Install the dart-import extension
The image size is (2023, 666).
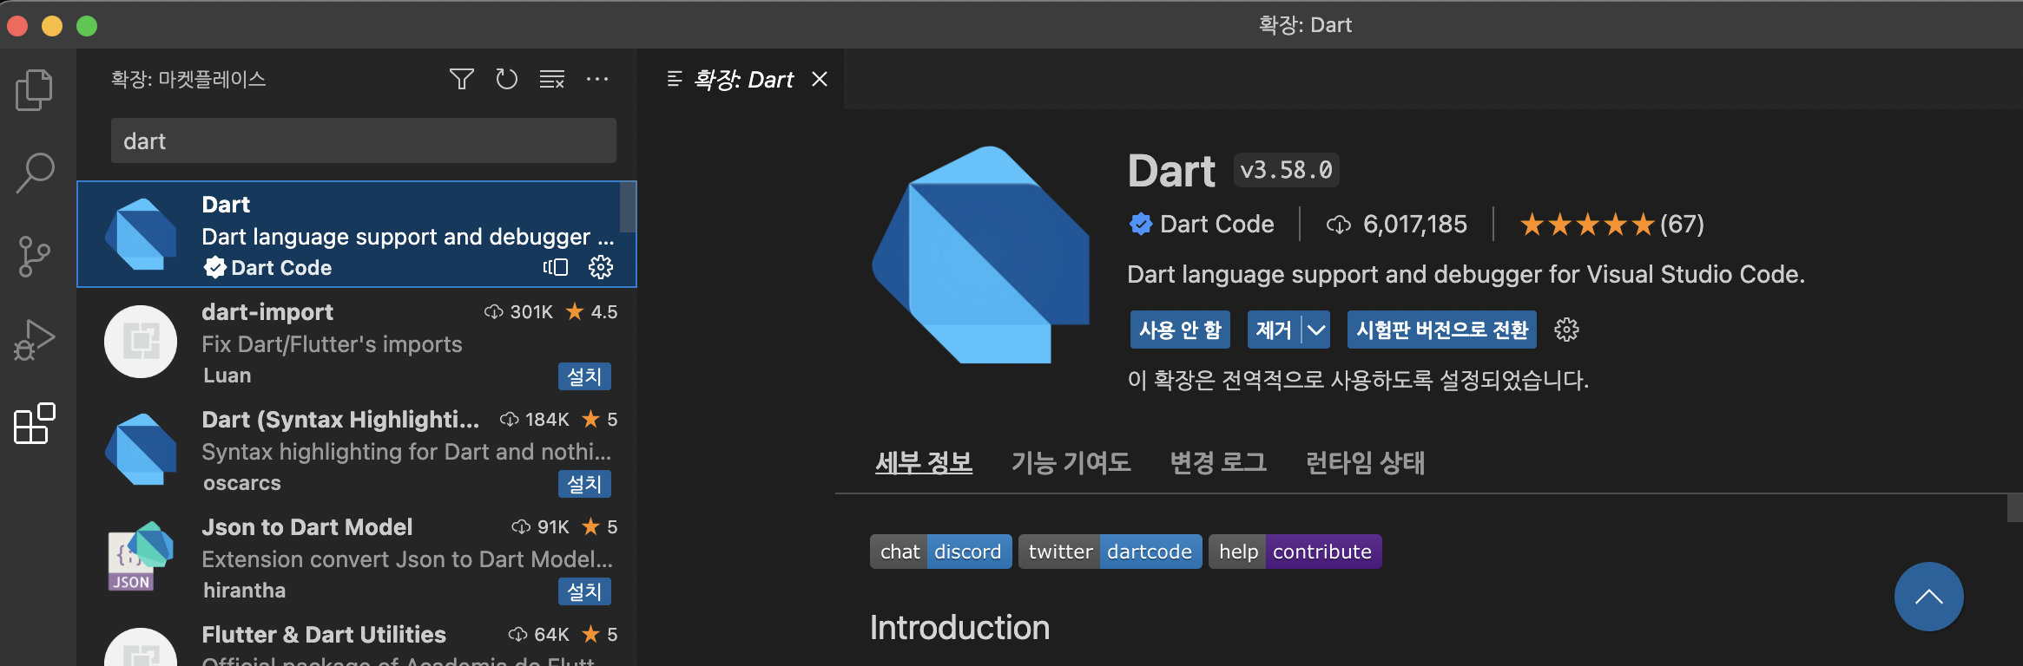tap(584, 376)
